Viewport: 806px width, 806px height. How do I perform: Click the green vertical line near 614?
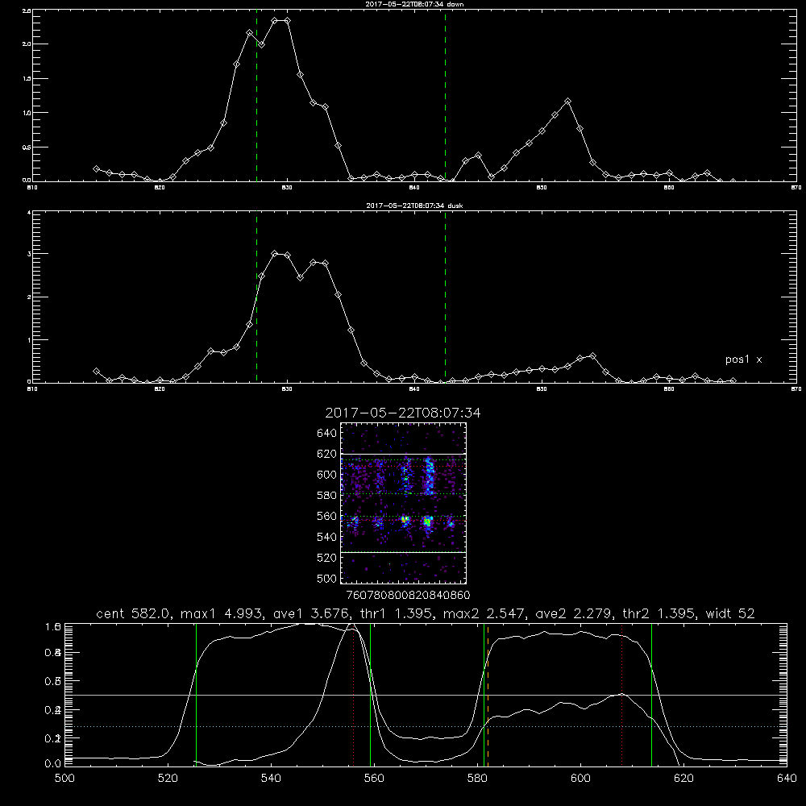[x=651, y=694]
